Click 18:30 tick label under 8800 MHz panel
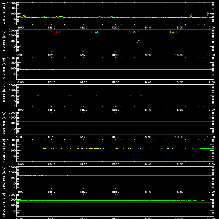Screen dimensions: 219x219 [x=115, y=192]
